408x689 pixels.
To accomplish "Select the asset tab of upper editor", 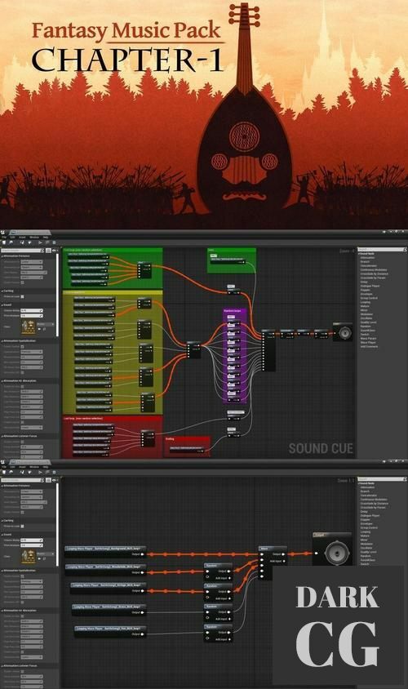I will tap(31, 232).
